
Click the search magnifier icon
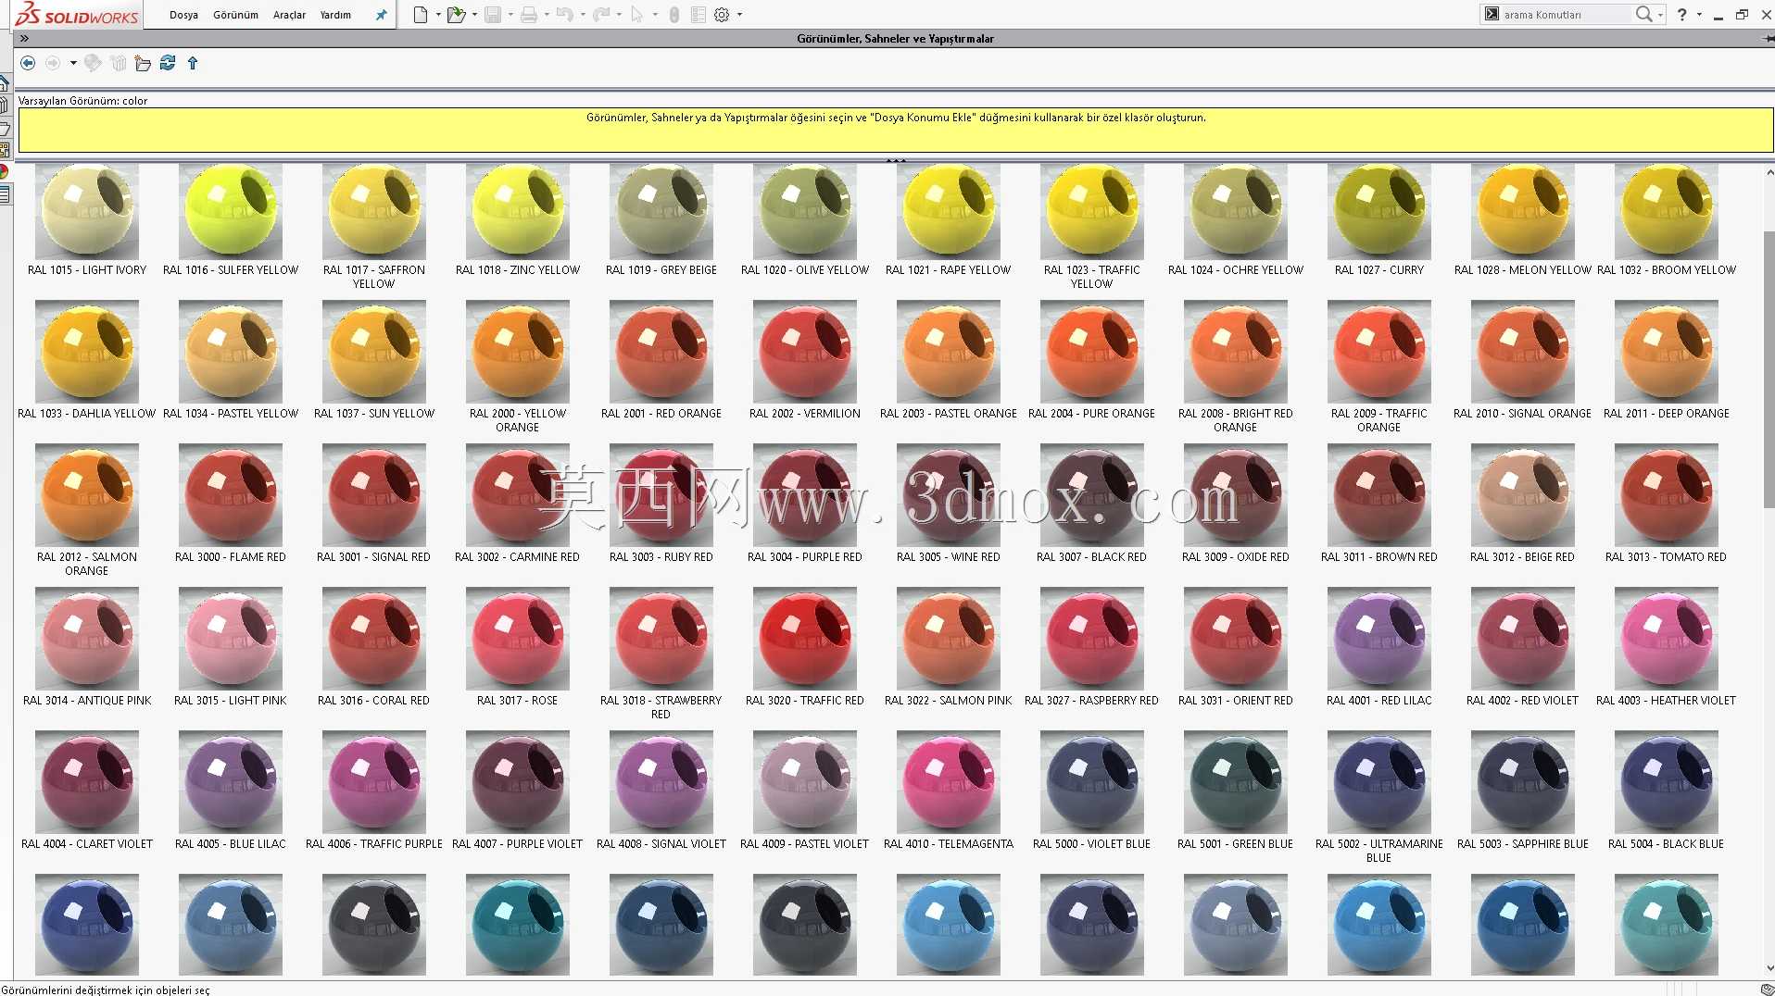coord(1643,14)
